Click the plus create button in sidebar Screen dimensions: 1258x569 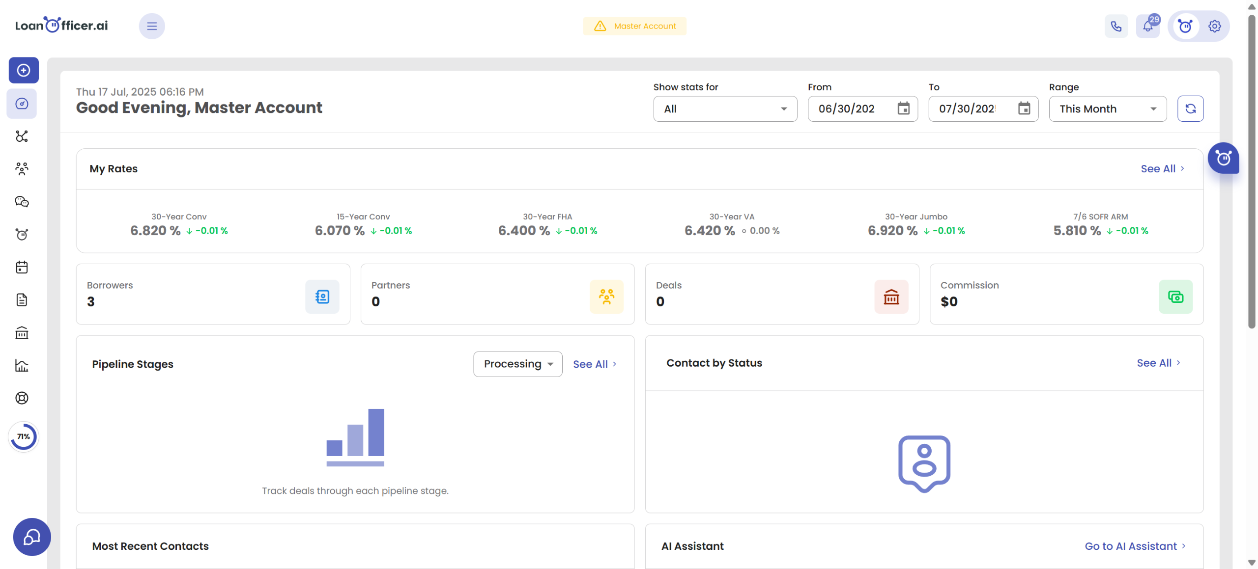point(23,70)
